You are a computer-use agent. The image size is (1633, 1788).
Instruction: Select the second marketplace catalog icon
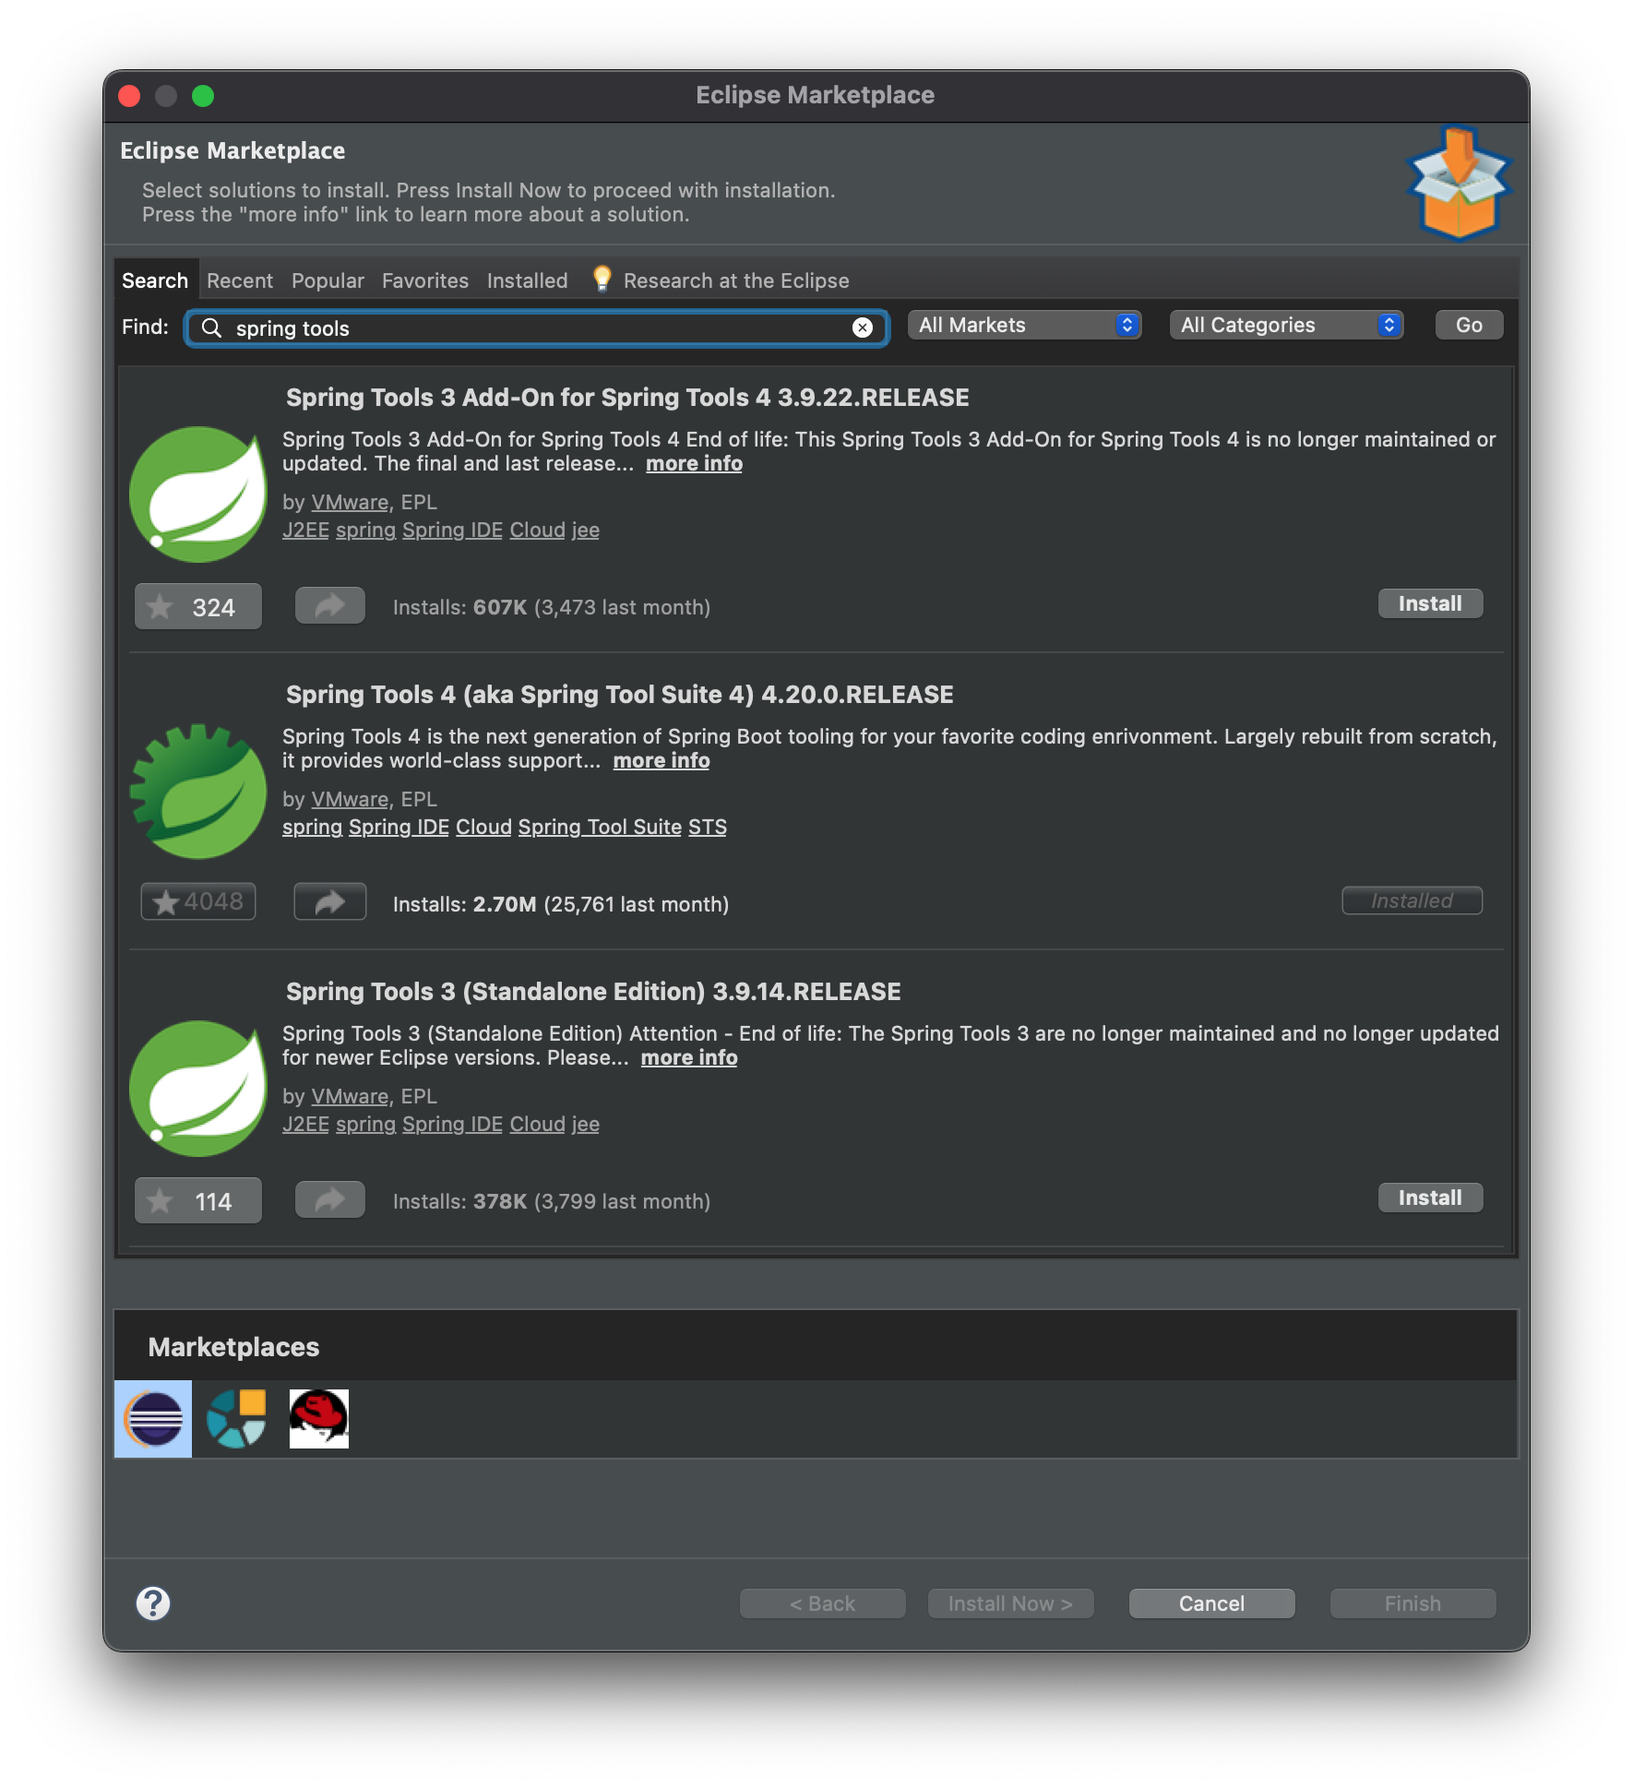236,1418
